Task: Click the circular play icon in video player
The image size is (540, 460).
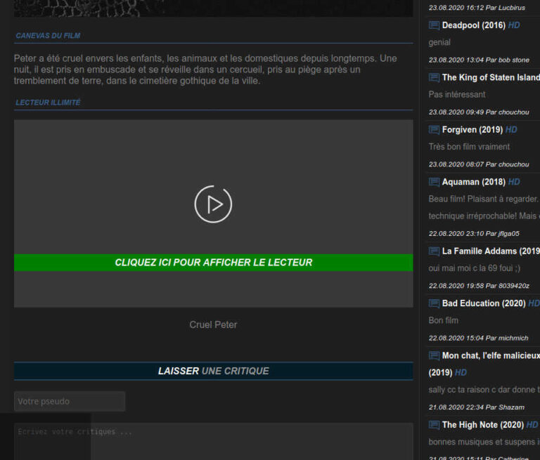Action: [x=213, y=204]
